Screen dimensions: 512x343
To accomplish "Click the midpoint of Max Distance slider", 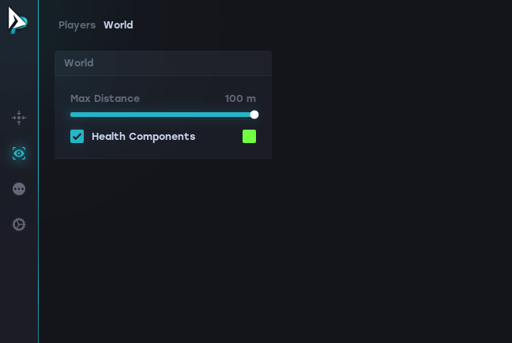I will click(163, 115).
